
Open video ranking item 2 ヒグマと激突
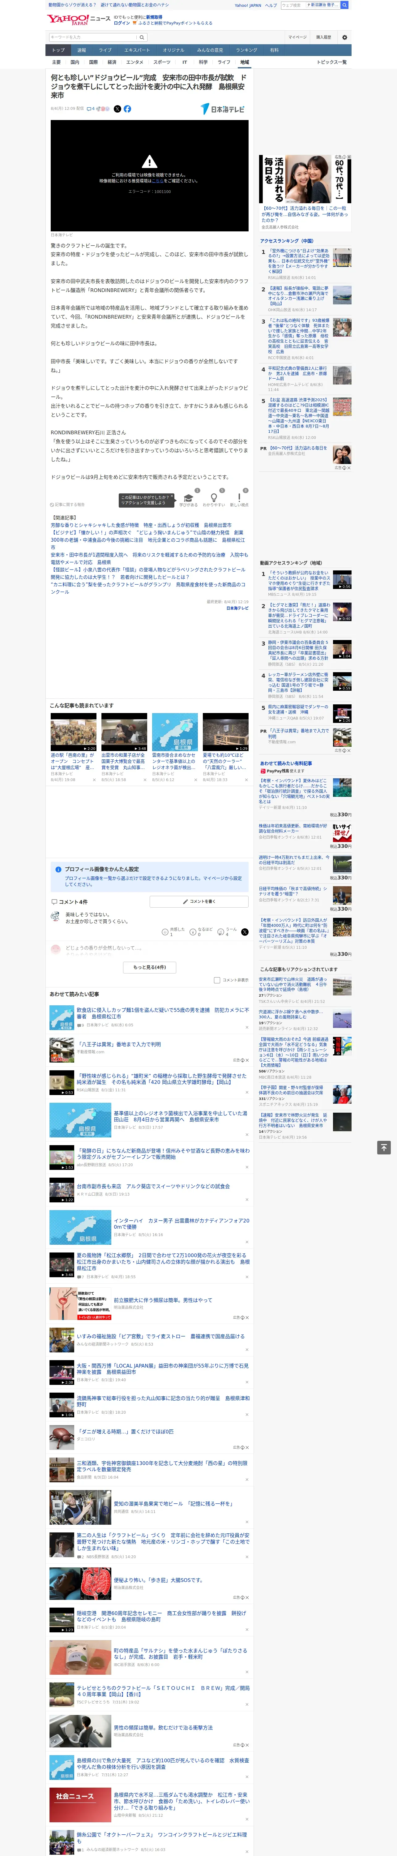(299, 616)
